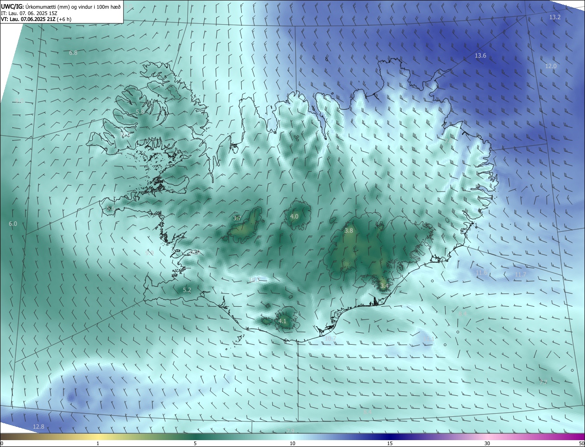The width and height of the screenshot is (585, 447).
Task: Click the dark navy color band of the scale
Action: pyautogui.click(x=390, y=437)
